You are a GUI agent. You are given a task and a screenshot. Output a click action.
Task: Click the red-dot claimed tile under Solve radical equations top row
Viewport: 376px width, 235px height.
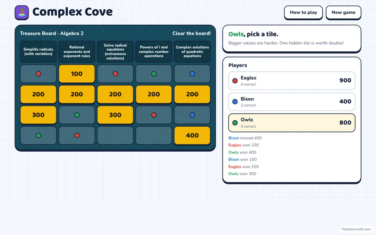115,74
